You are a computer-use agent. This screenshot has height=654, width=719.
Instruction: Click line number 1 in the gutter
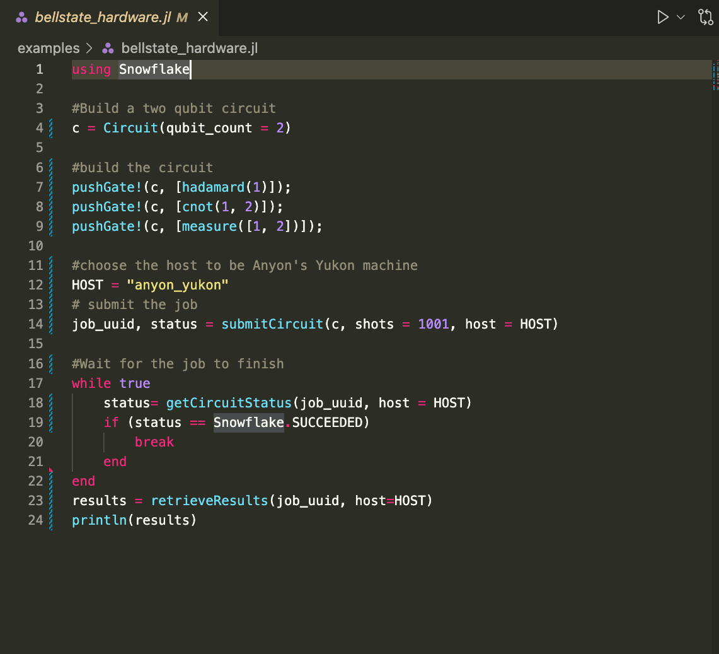tap(40, 69)
